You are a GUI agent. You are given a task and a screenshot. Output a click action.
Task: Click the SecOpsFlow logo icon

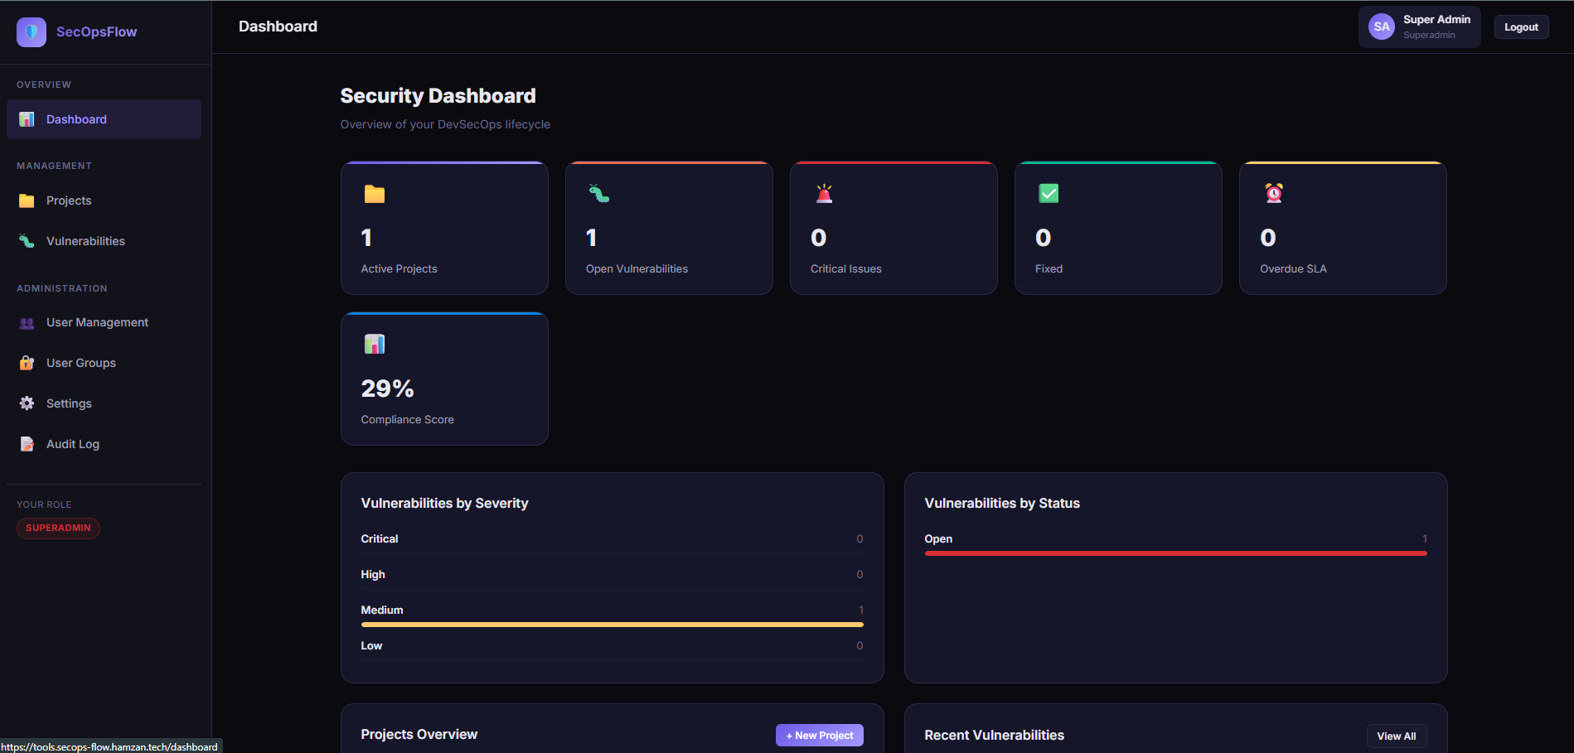coord(31,31)
